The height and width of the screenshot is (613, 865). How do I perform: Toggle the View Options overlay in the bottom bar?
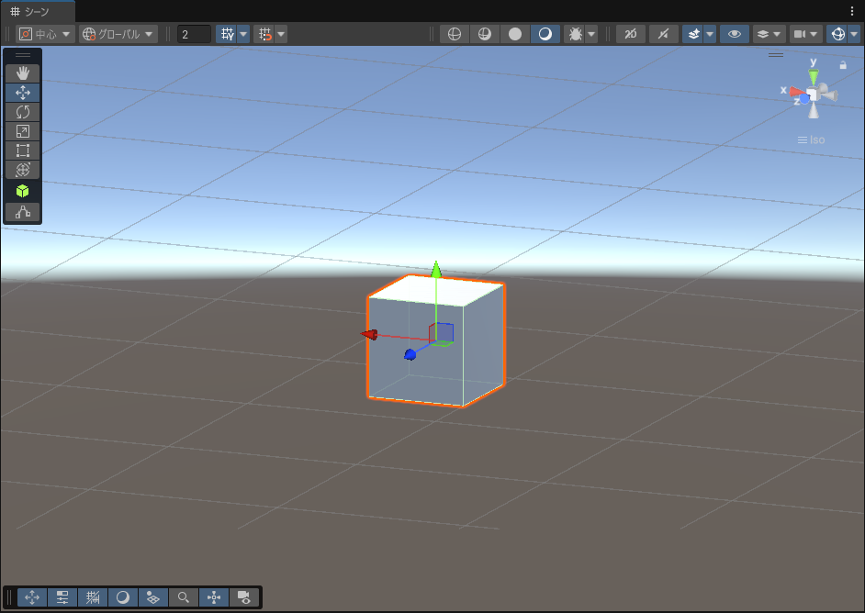pyautogui.click(x=153, y=597)
